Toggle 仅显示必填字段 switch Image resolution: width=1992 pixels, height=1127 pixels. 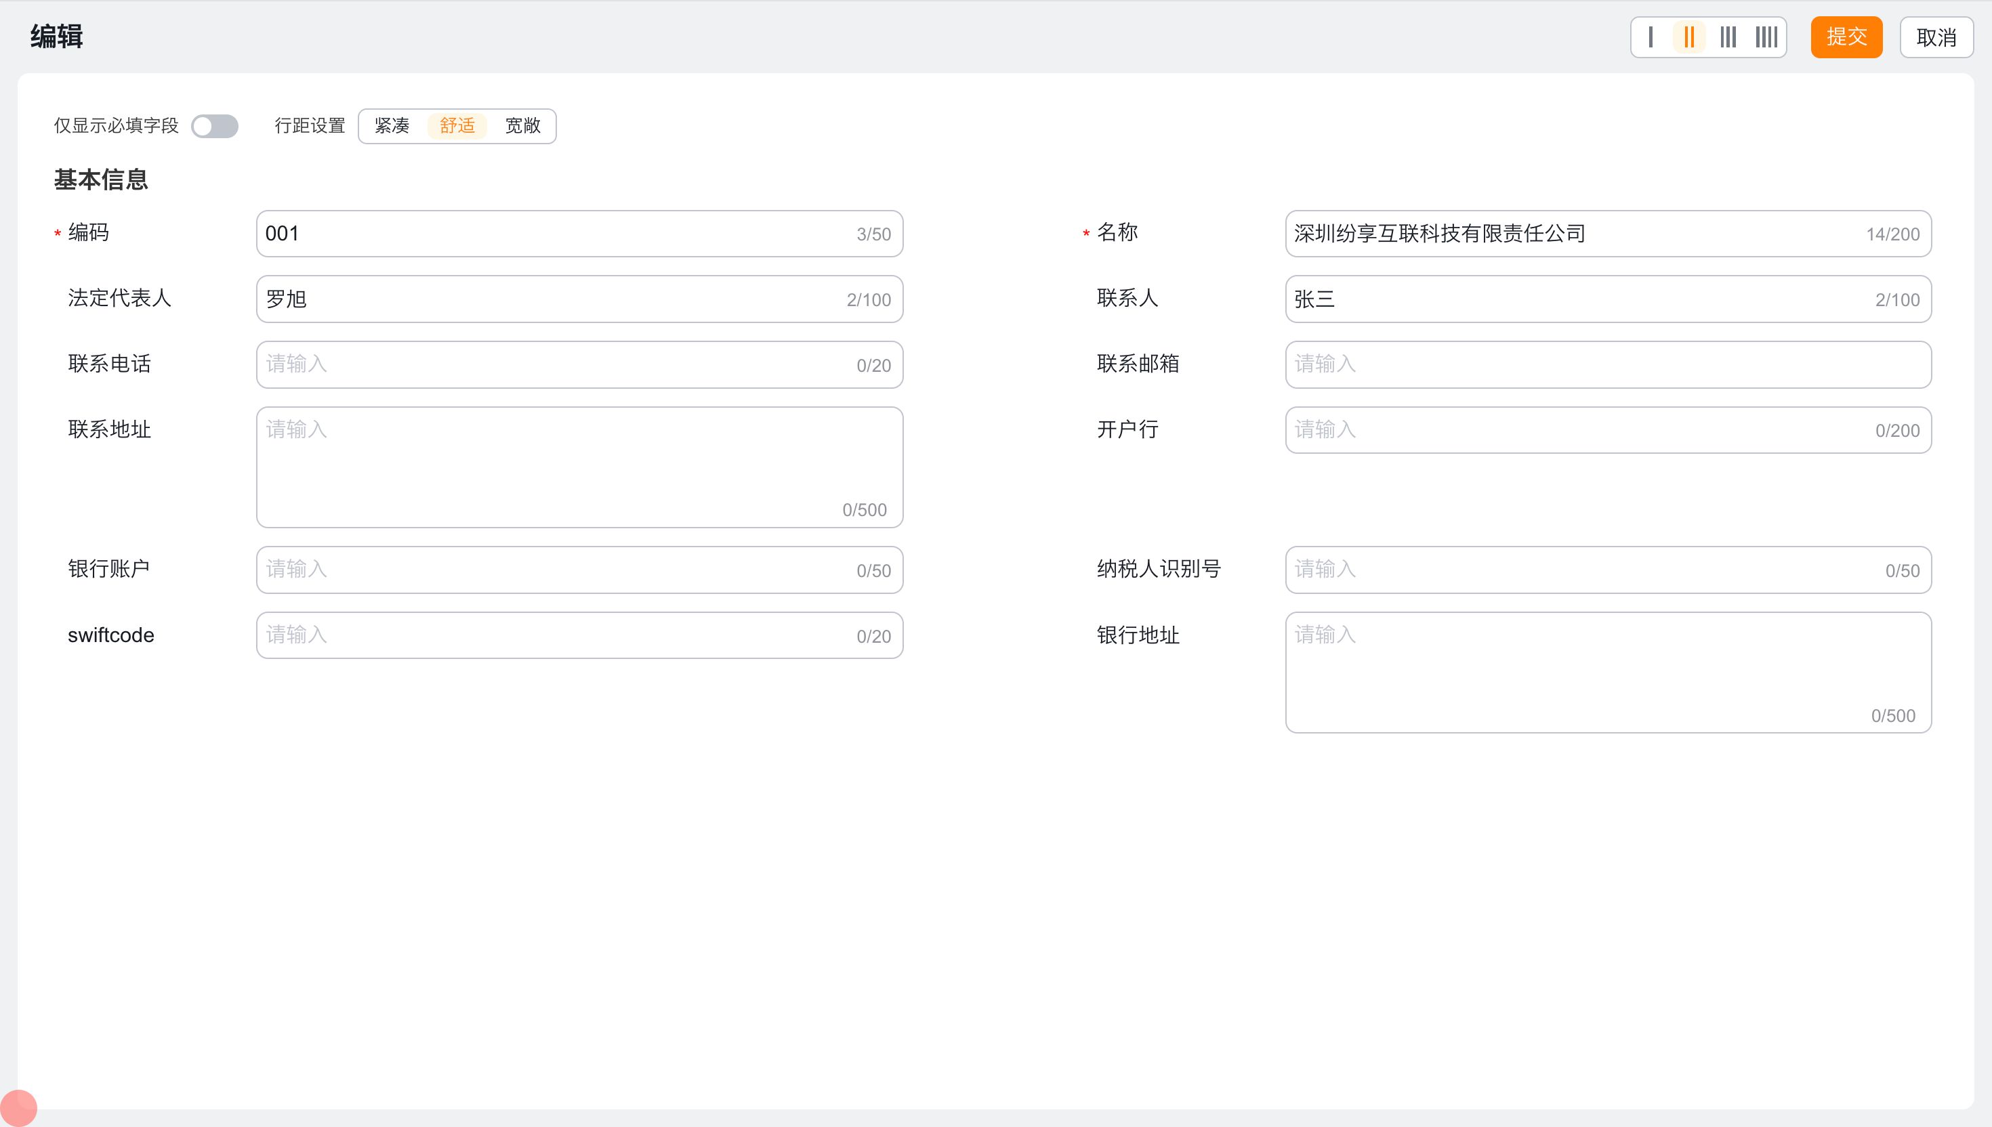click(215, 126)
